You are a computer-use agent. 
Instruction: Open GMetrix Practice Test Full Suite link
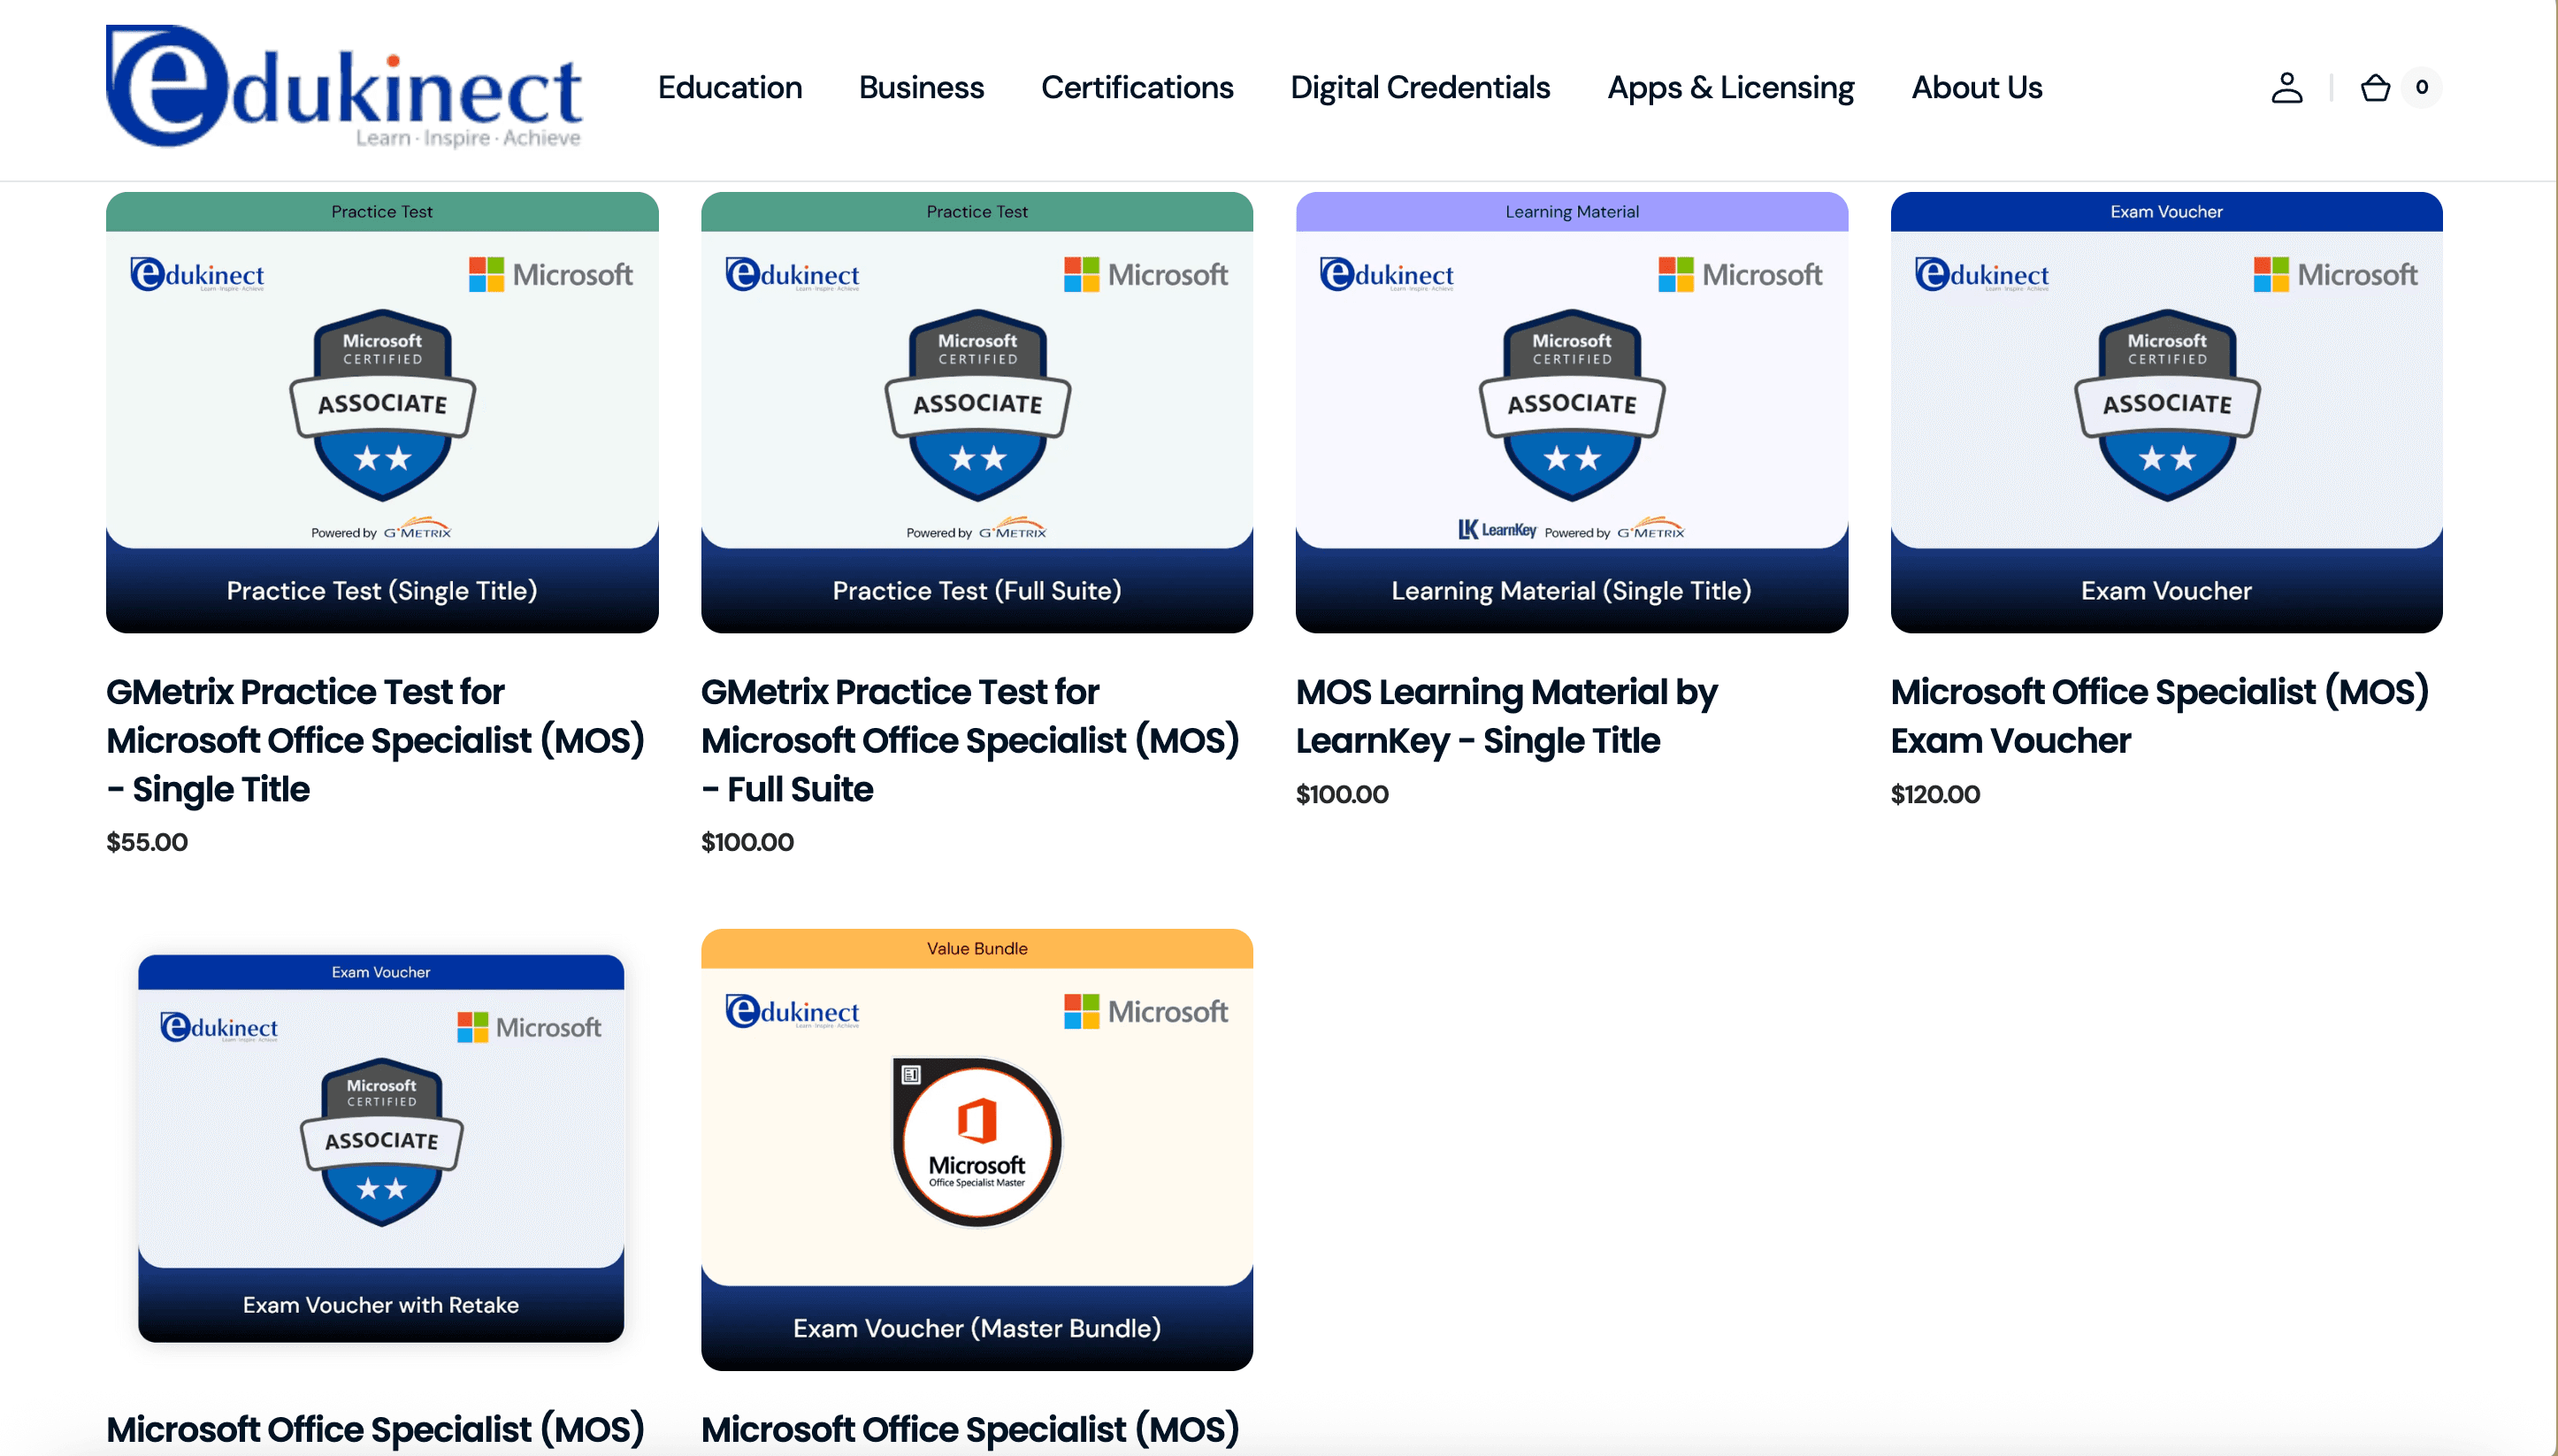pyautogui.click(x=970, y=740)
